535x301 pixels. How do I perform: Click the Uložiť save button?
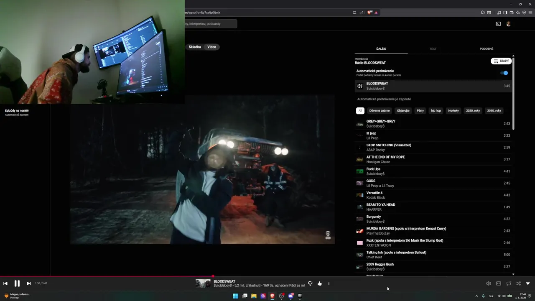coord(501,61)
